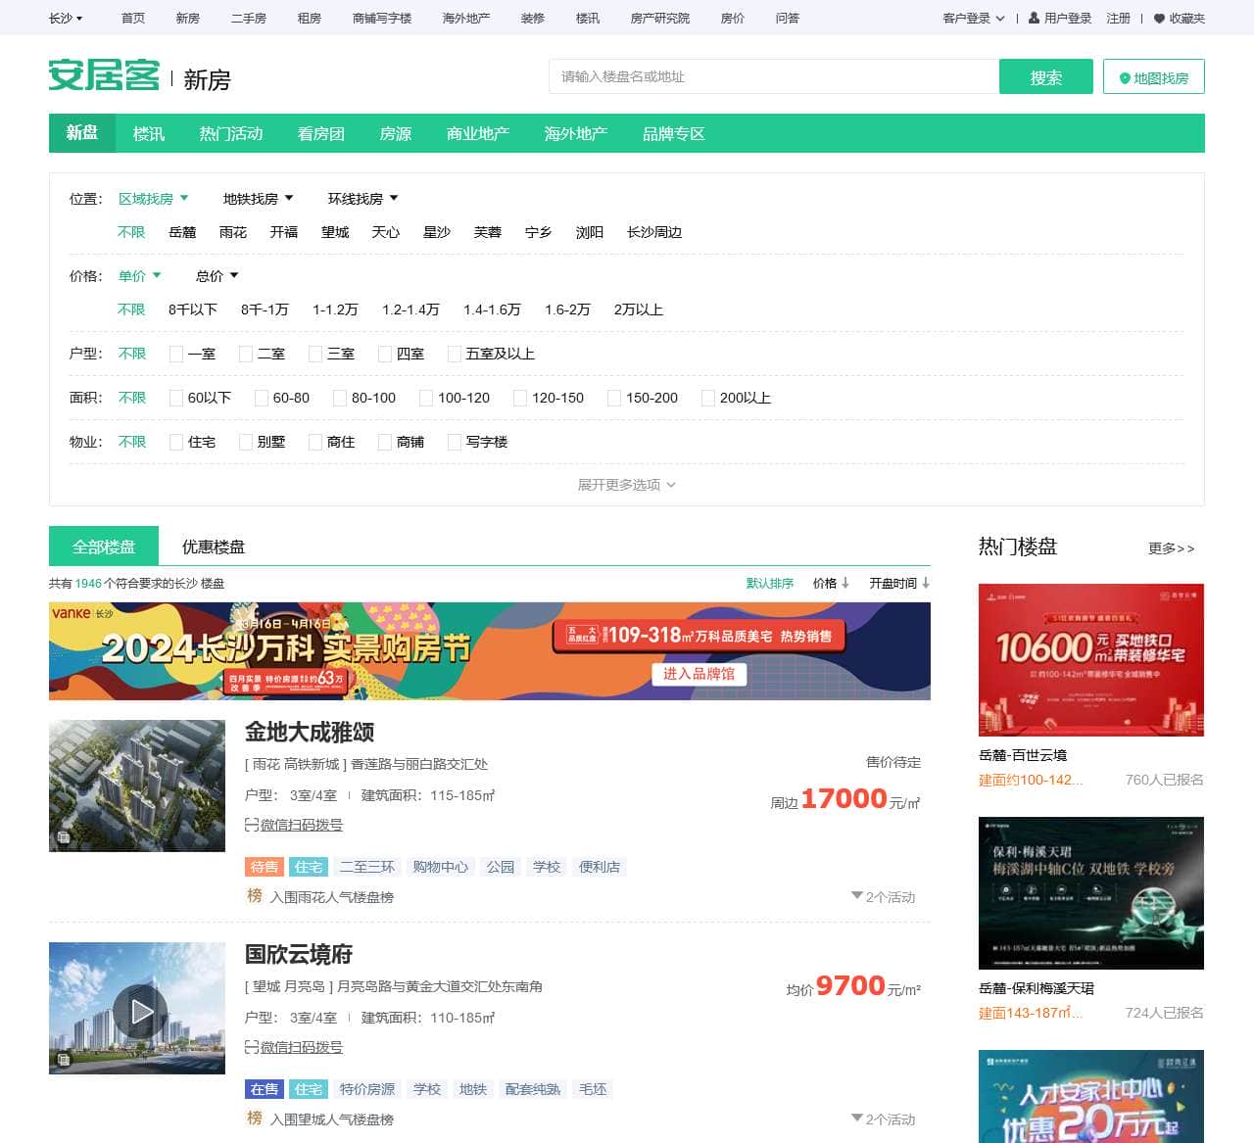Click the favorites heart icon
1254x1143 pixels.
click(x=1159, y=19)
